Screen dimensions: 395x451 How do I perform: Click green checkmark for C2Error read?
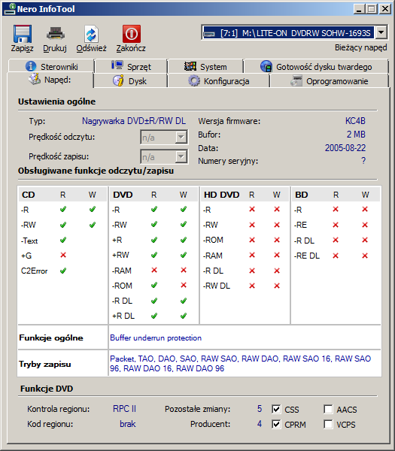tap(63, 271)
